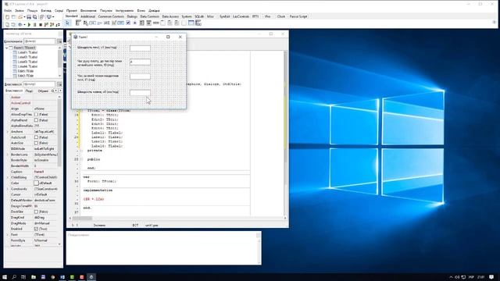Open the Common Controls palette tab
Screen dimensions: 500x281
[111, 16]
